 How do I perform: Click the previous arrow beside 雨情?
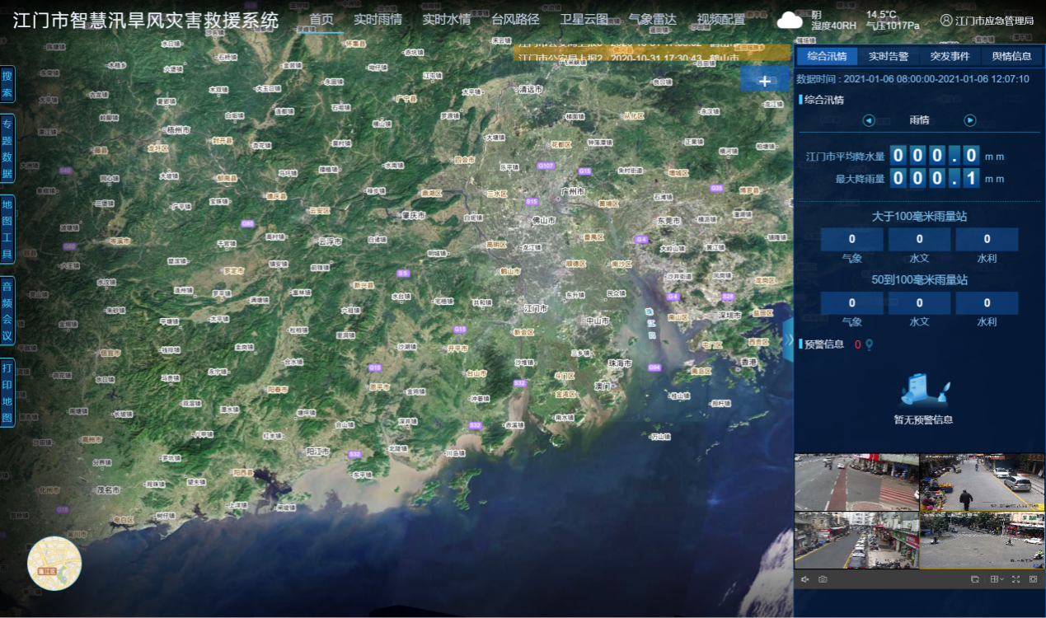(x=869, y=120)
